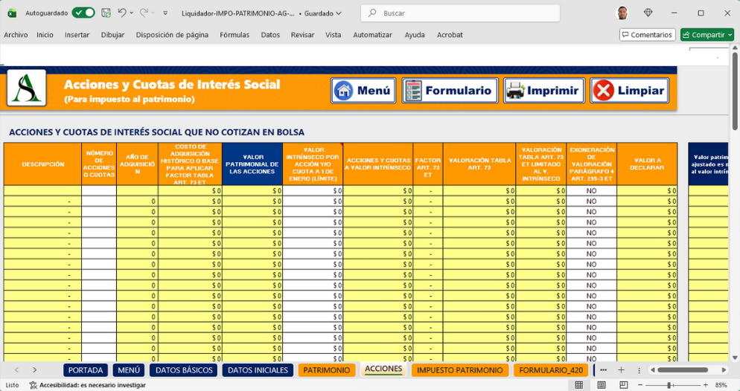Click the horizontal scrollbar thumb

tap(683, 370)
